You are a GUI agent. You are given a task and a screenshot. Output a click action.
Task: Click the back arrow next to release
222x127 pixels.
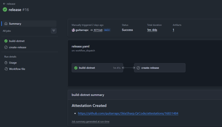[x=4, y=4]
